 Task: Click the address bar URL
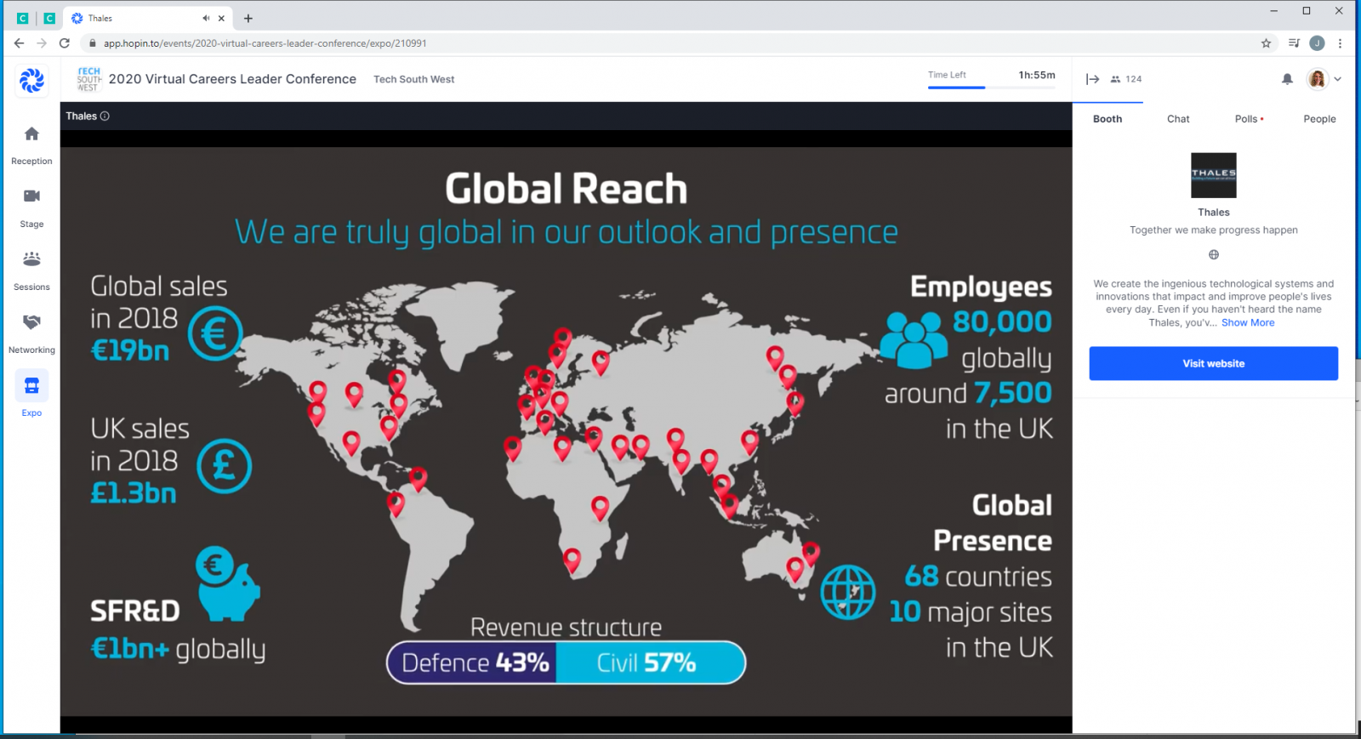(265, 43)
